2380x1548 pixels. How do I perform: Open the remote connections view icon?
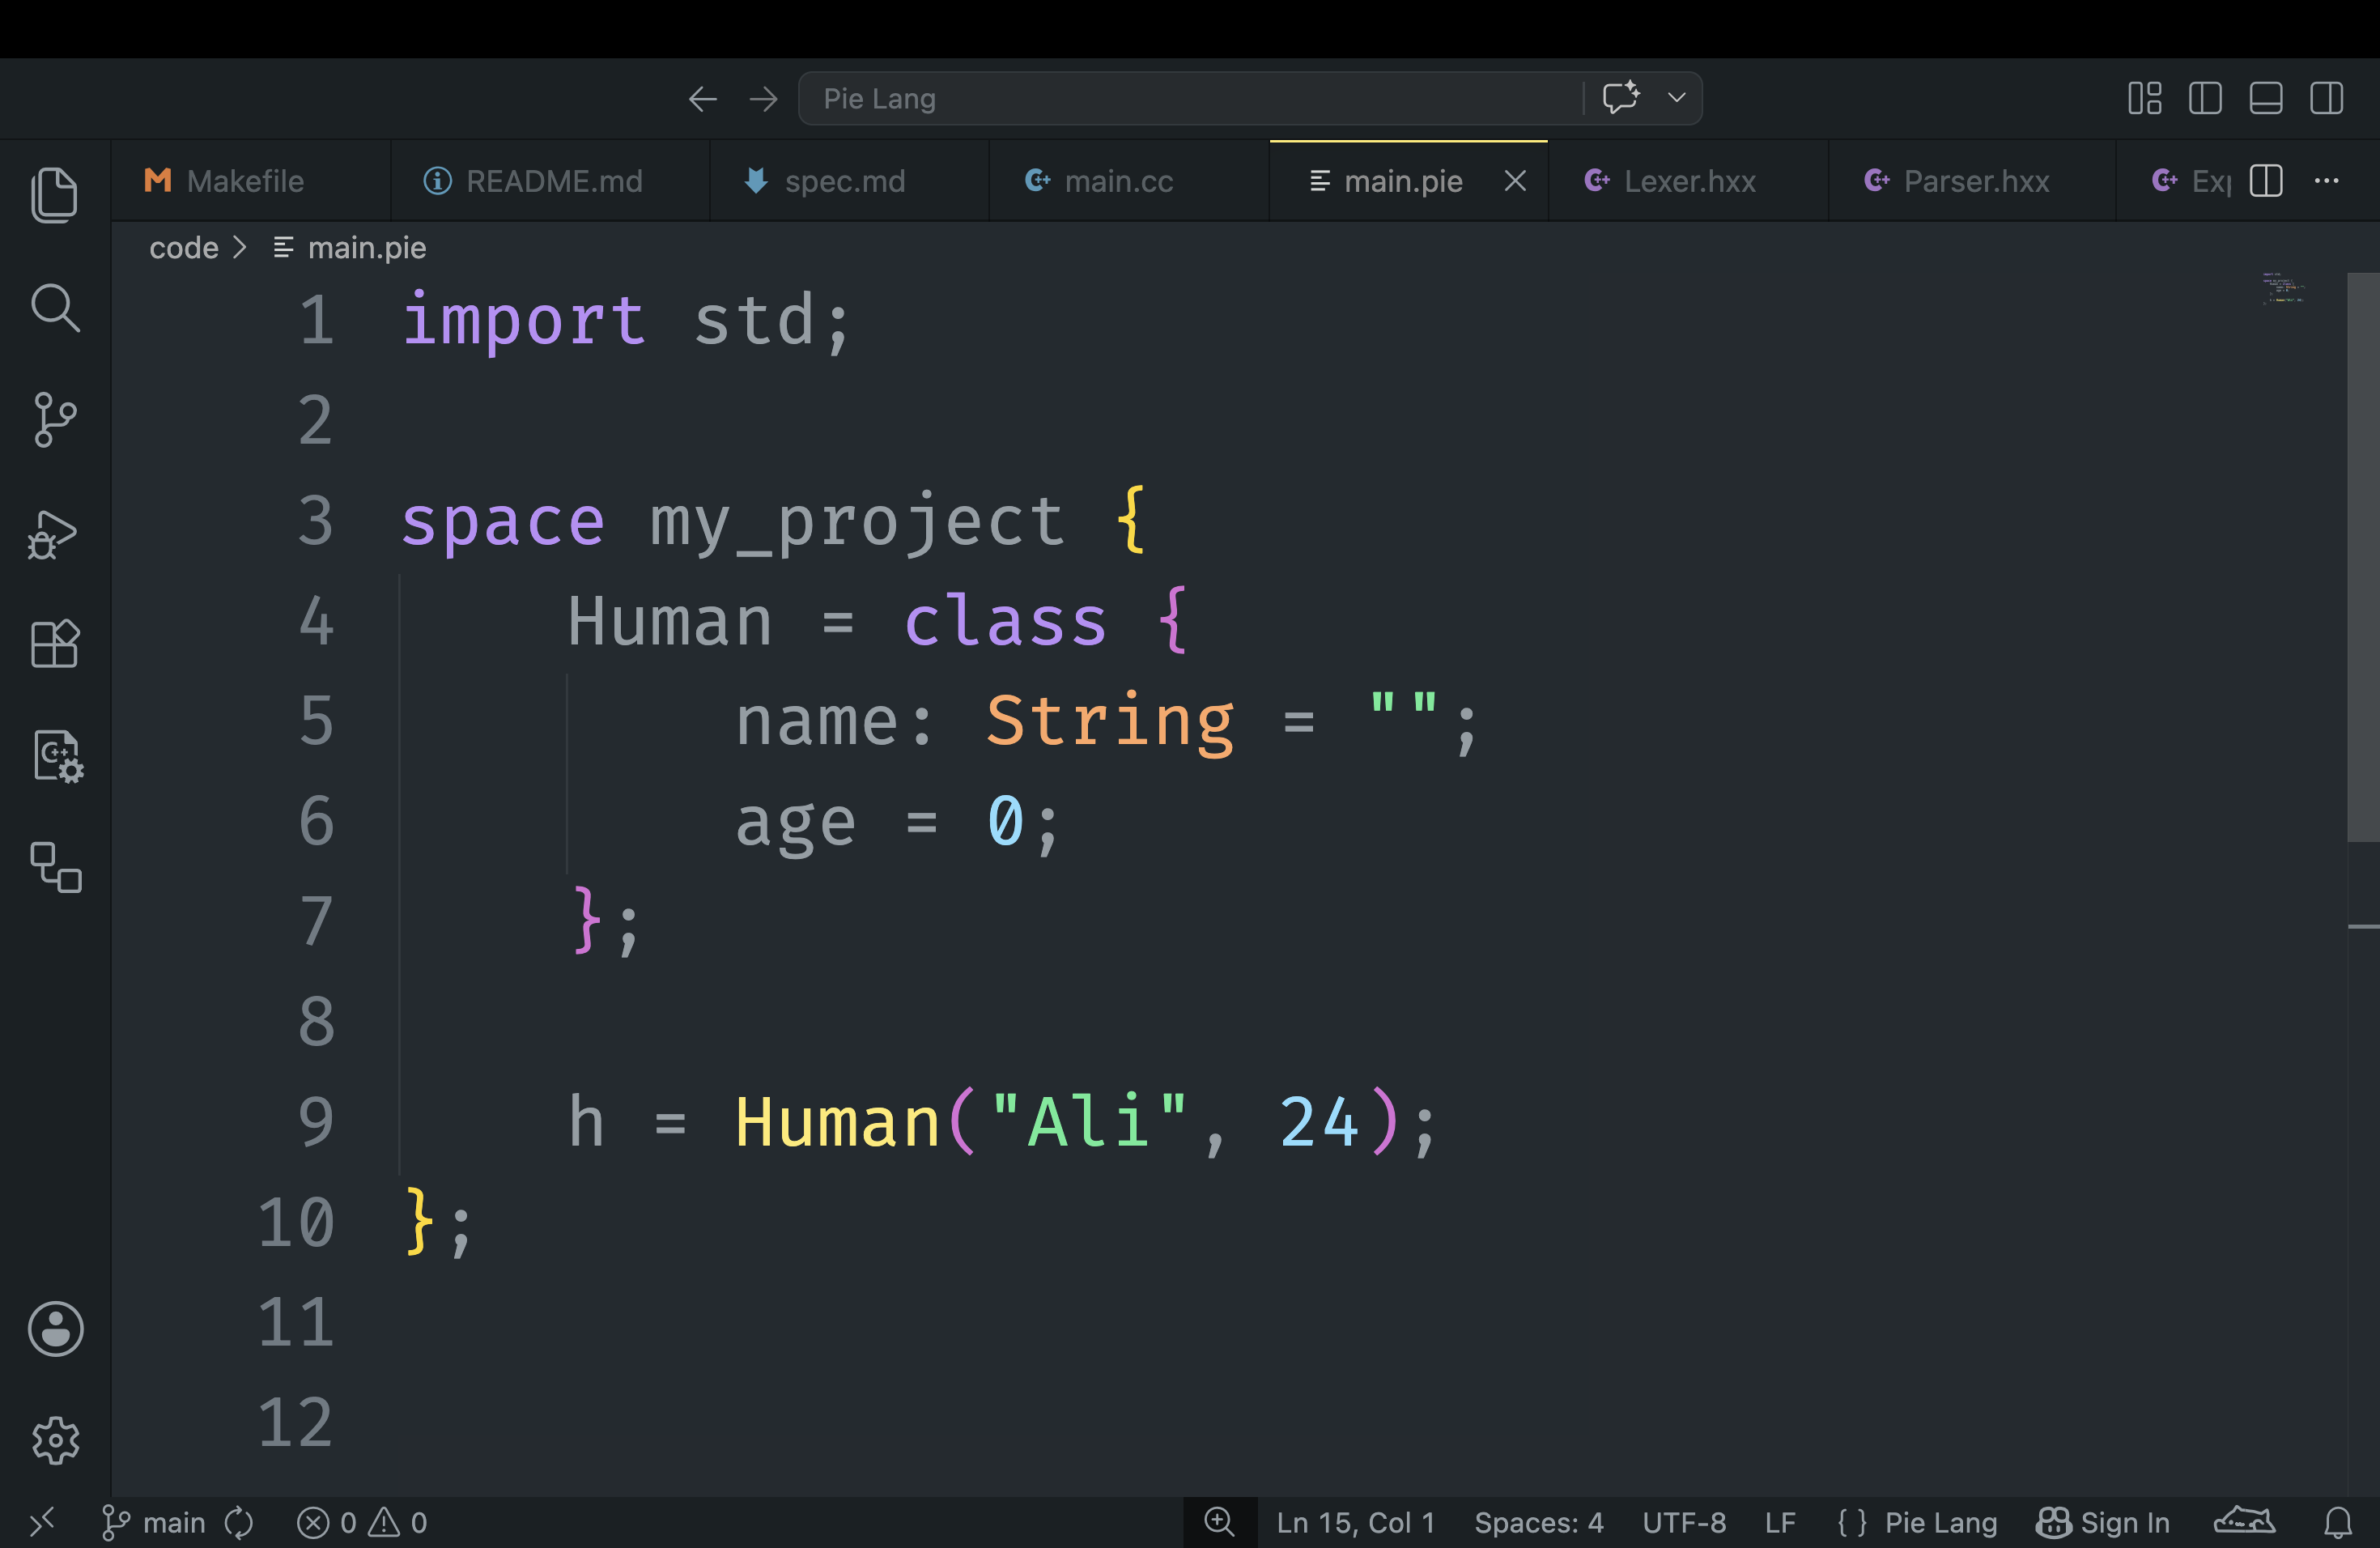56,867
